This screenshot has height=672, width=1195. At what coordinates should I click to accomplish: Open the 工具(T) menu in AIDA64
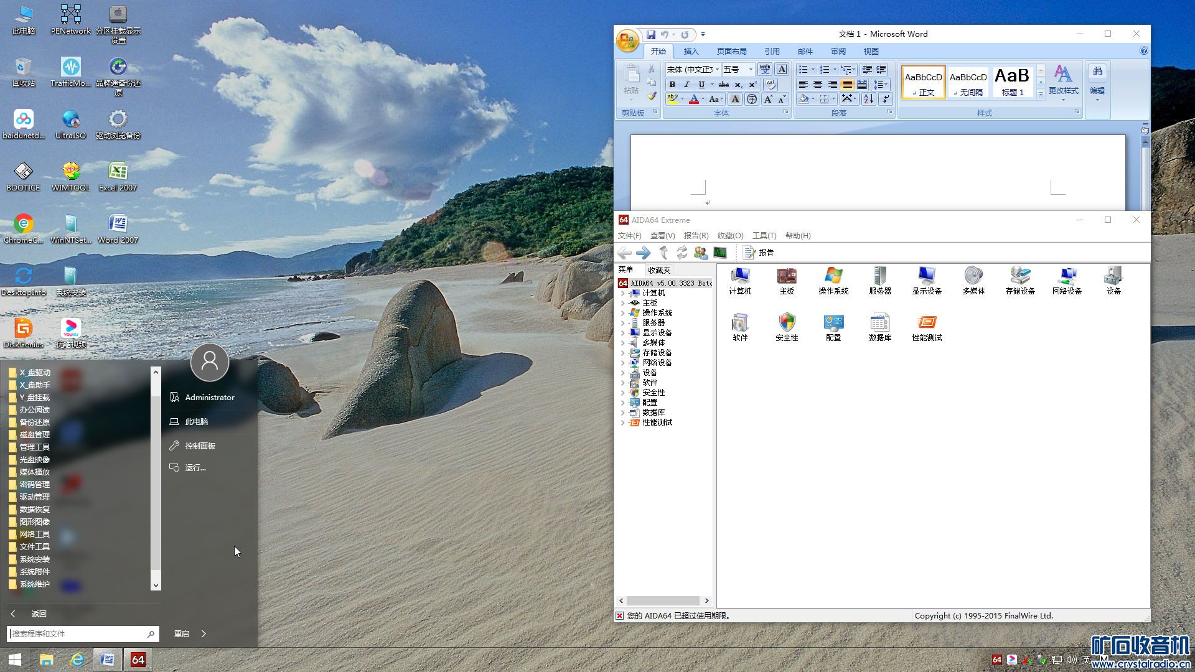pos(764,236)
